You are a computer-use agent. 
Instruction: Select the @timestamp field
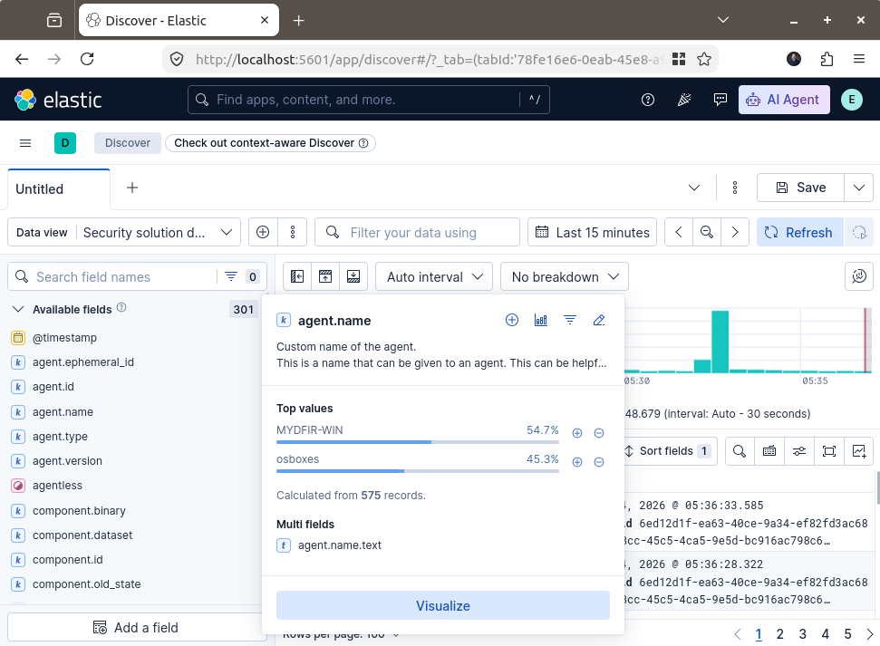(64, 338)
